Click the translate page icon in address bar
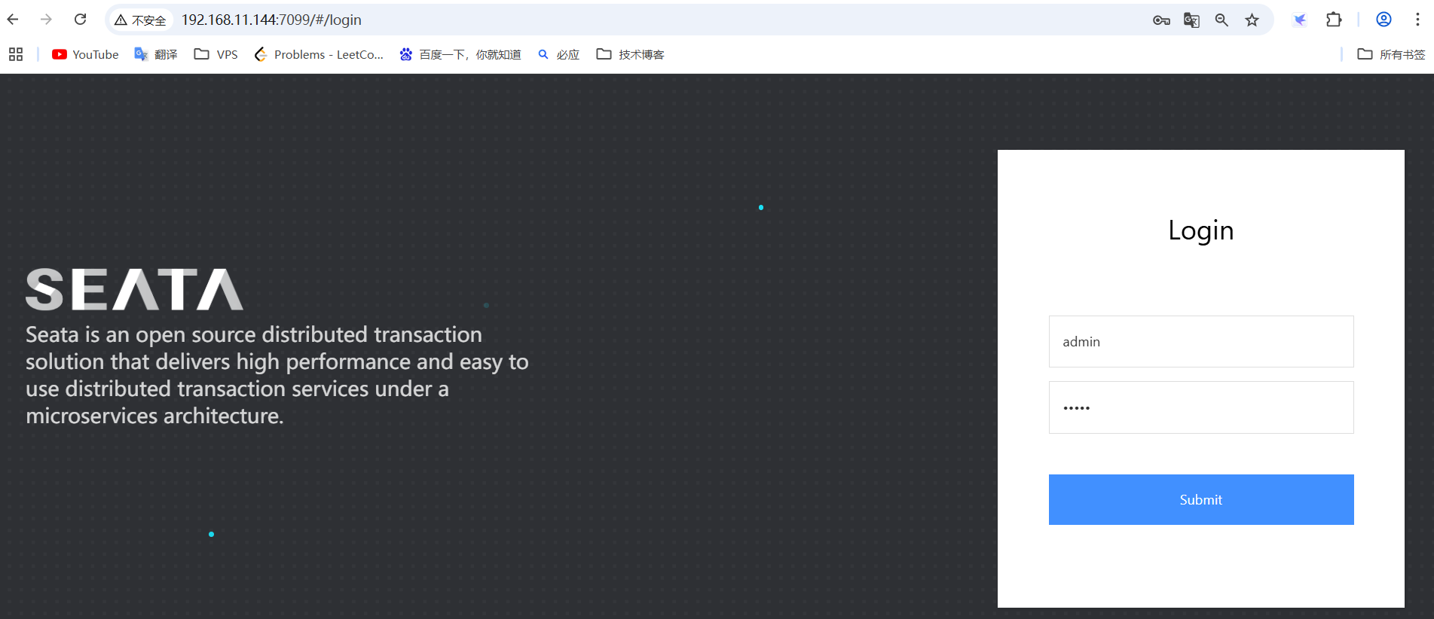This screenshot has width=1434, height=619. tap(1191, 20)
